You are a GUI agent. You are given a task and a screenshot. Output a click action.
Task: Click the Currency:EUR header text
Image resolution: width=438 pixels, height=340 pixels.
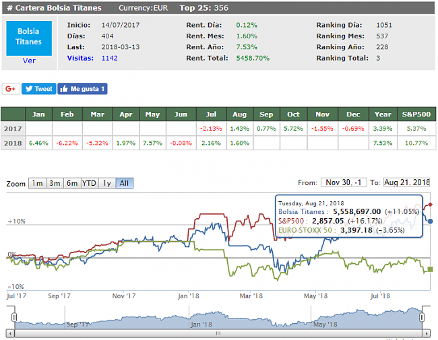pos(144,8)
